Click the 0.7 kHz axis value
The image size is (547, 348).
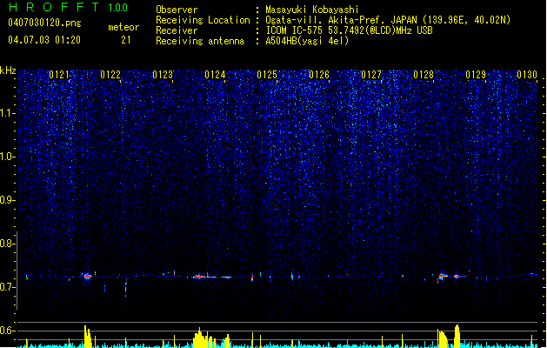(x=8, y=287)
